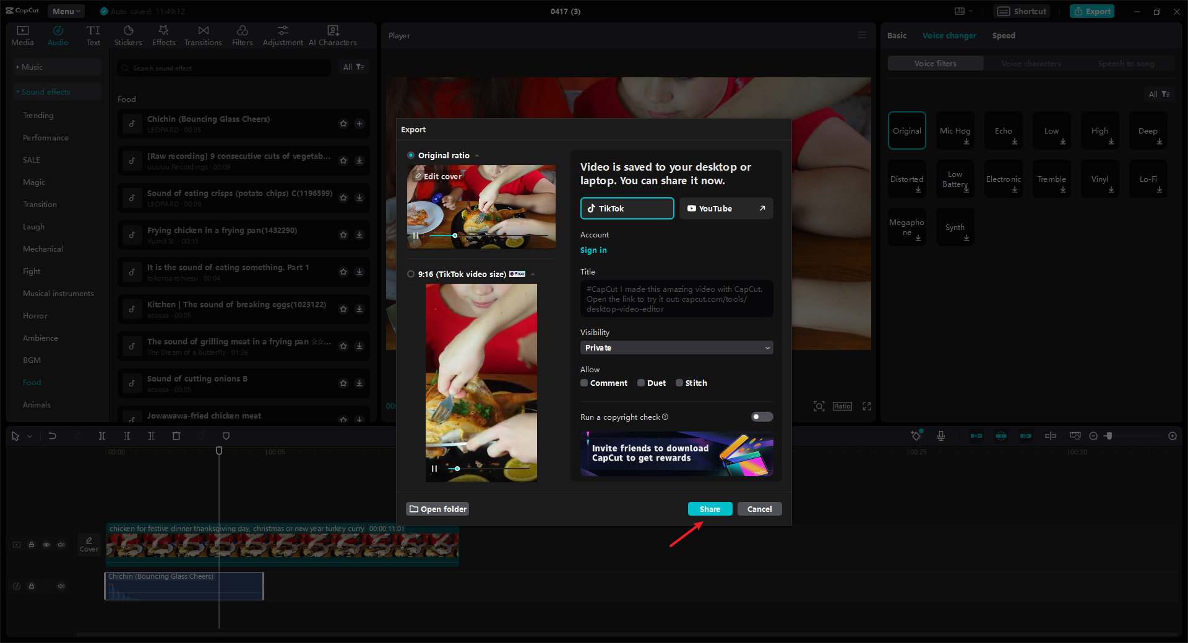
Task: Open the AI Characters panel
Action: point(333,35)
